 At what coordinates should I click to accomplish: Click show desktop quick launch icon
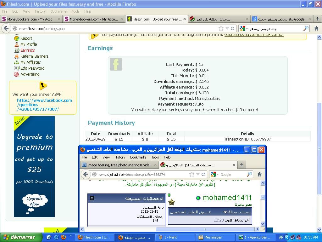[49, 237]
